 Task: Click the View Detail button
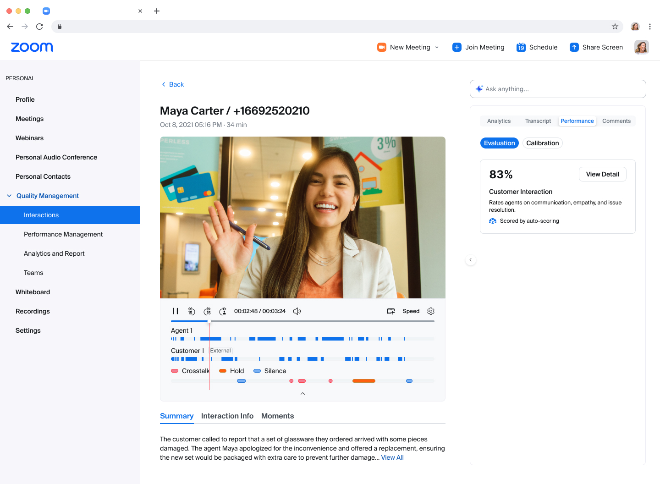pyautogui.click(x=602, y=174)
